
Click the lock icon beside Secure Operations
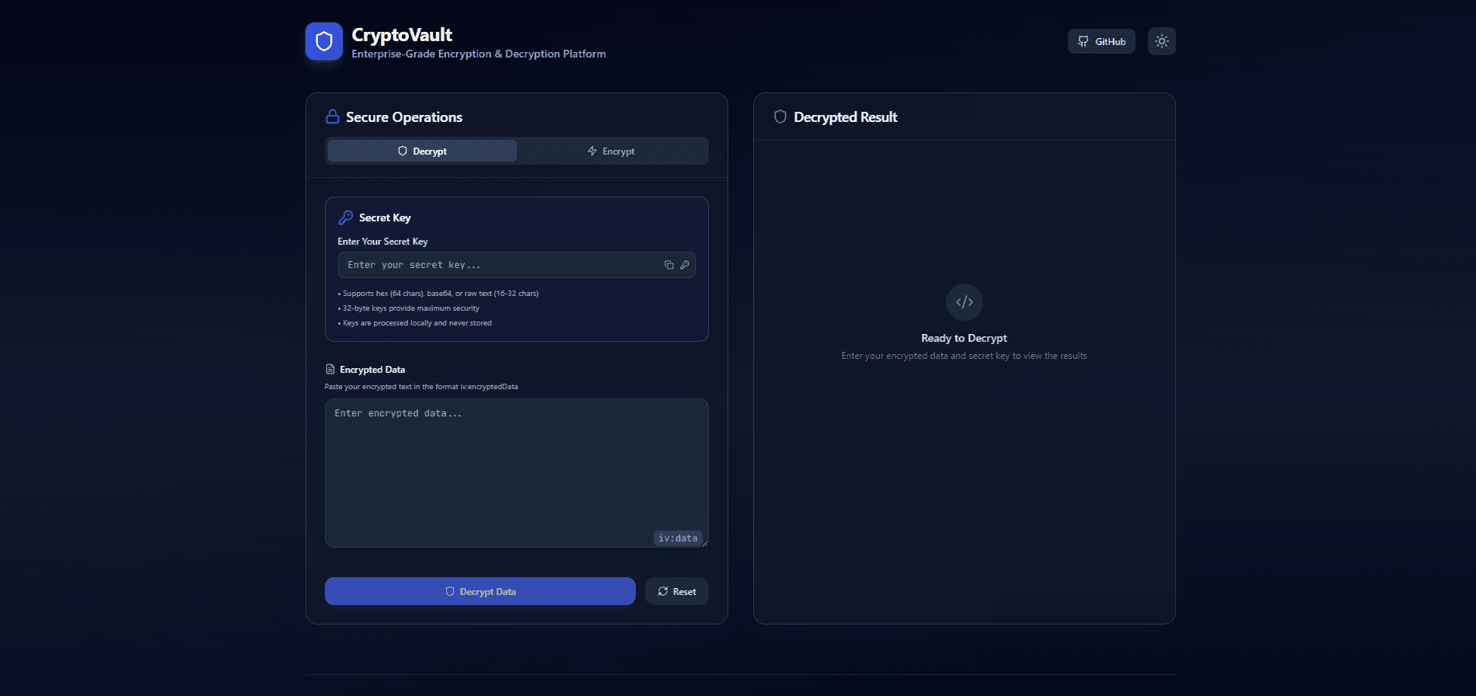tap(333, 117)
